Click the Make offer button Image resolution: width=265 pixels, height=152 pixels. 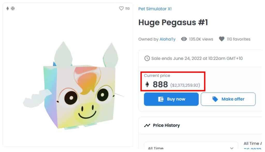point(228,99)
